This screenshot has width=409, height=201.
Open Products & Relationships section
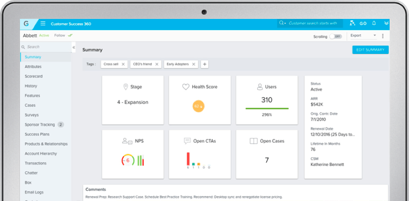(46, 144)
